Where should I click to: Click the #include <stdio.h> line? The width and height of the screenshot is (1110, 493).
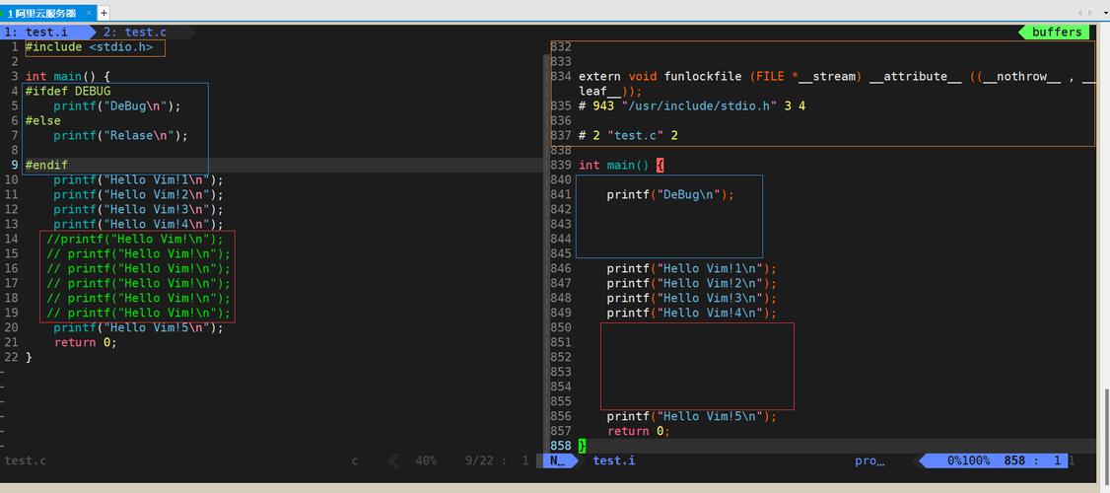89,46
